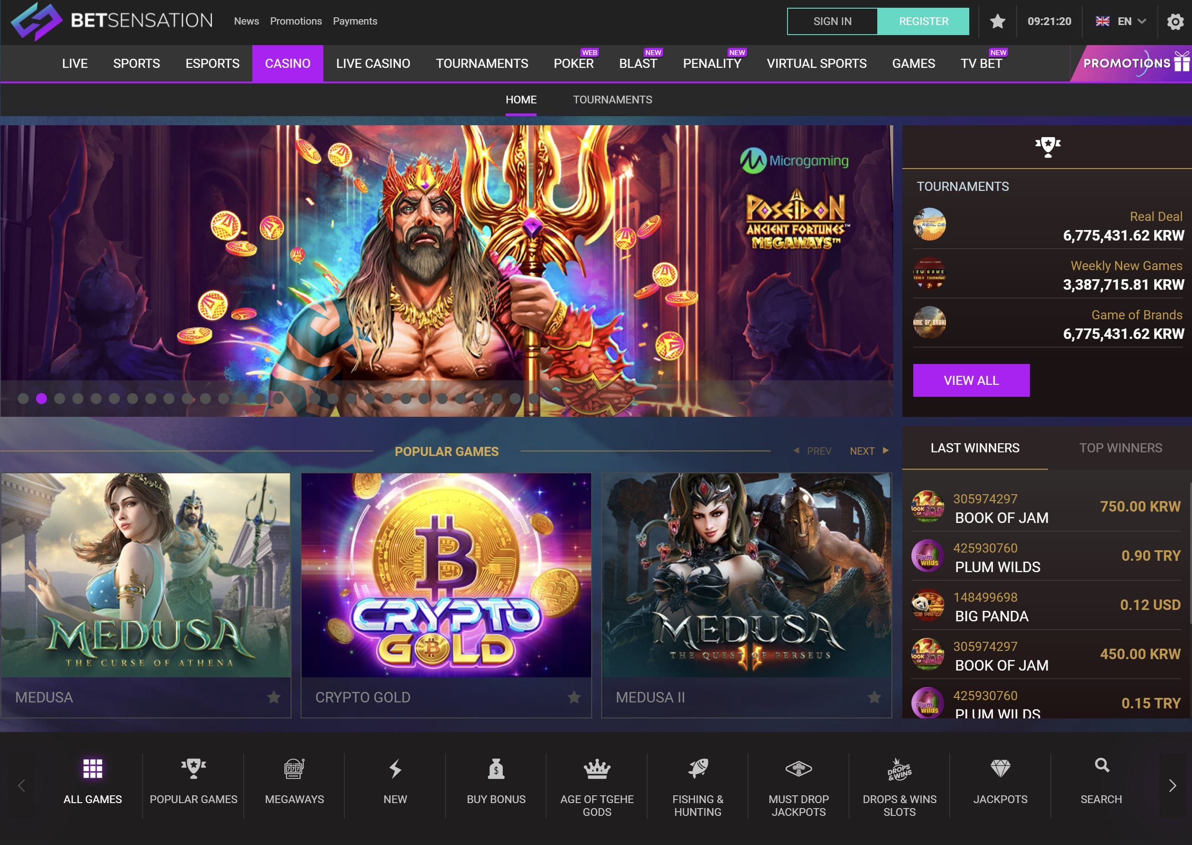1192x845 pixels.
Task: Open the BLAST nav tab
Action: pyautogui.click(x=638, y=63)
